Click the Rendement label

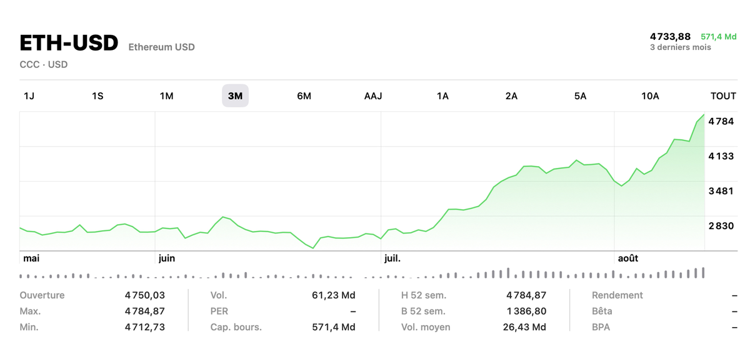point(617,295)
